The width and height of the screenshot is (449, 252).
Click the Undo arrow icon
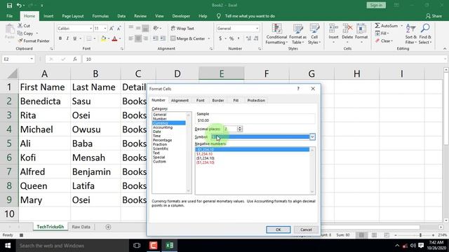coord(19,6)
